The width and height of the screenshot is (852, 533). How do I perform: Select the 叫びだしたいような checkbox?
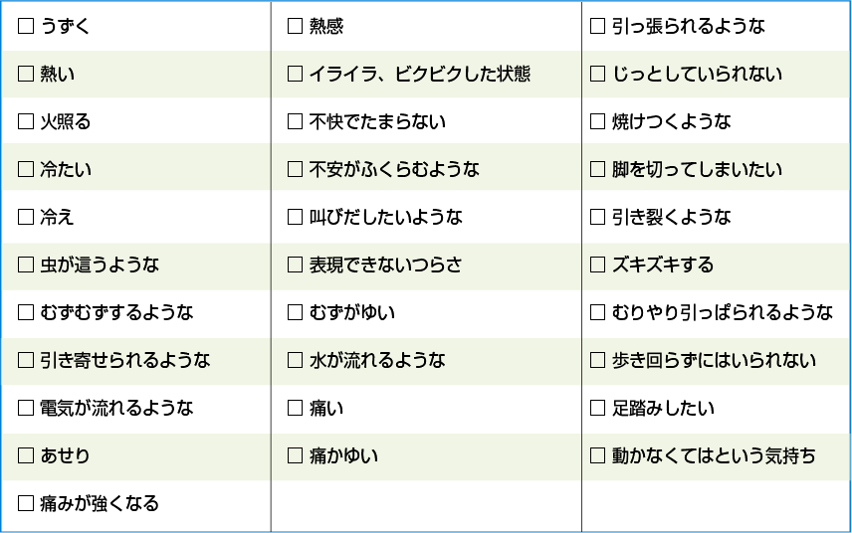(x=295, y=218)
